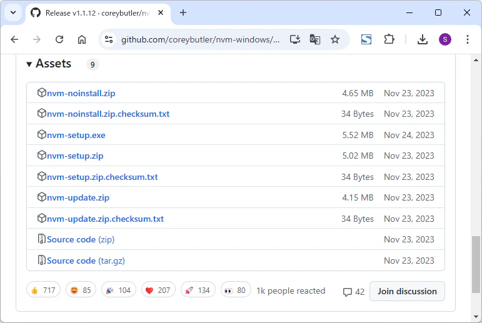Toggle rocket reaction with 134
The image size is (482, 323).
coord(198,290)
